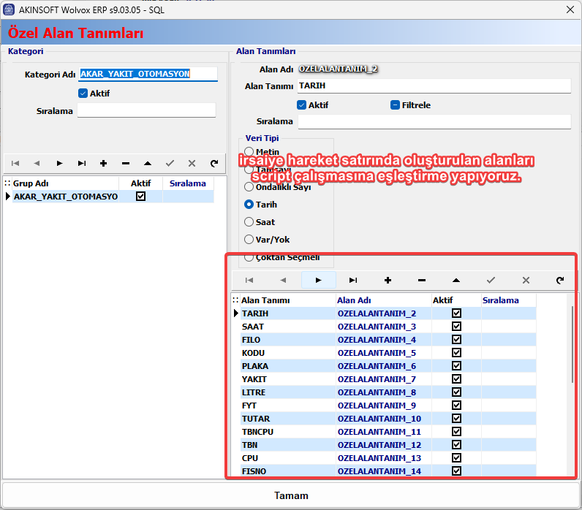Go to previous record in Alan Tanımları navigator
The height and width of the screenshot is (510, 582).
(284, 280)
